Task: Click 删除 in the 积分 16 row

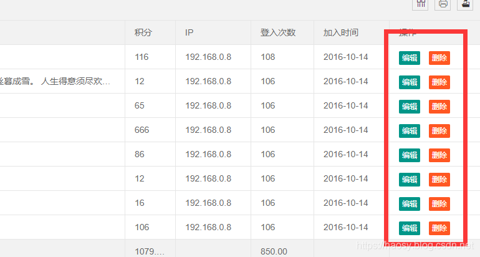Action: click(x=439, y=204)
